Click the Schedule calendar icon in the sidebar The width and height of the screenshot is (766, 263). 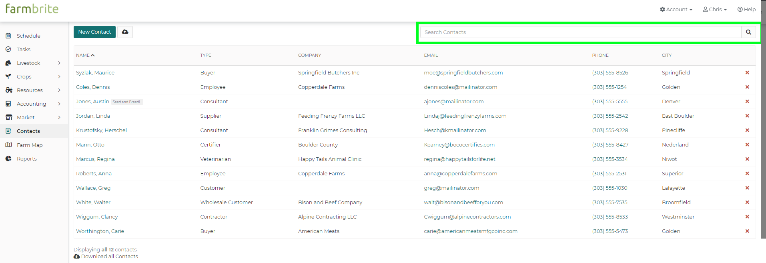(8, 36)
